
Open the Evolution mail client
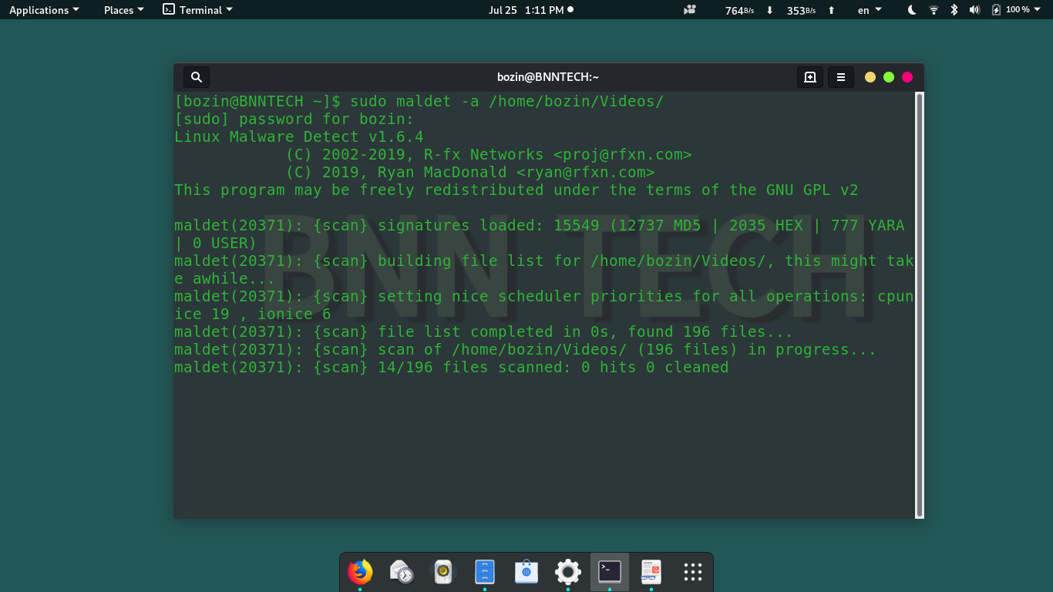click(x=402, y=572)
